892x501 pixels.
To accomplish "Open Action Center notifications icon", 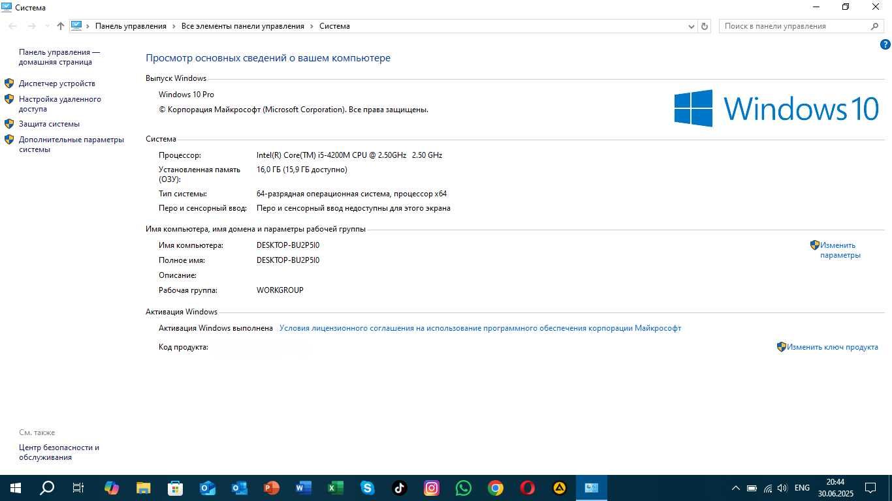I will pyautogui.click(x=870, y=488).
